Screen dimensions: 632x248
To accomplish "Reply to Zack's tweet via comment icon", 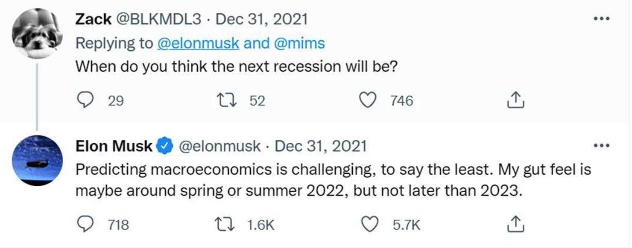I will point(85,101).
